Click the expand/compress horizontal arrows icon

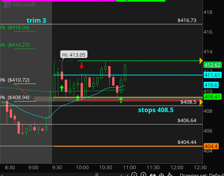(152, 175)
